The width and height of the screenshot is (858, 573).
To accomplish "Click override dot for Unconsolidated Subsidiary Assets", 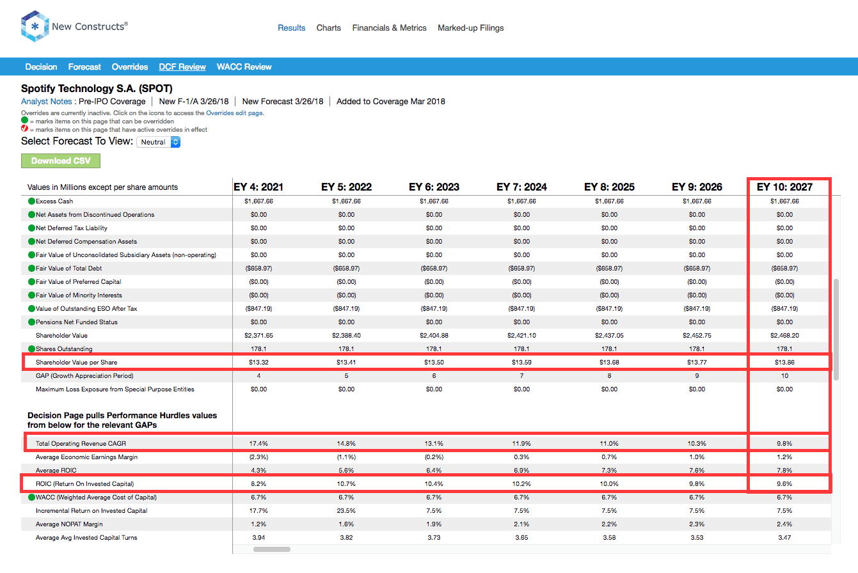I will (x=31, y=255).
